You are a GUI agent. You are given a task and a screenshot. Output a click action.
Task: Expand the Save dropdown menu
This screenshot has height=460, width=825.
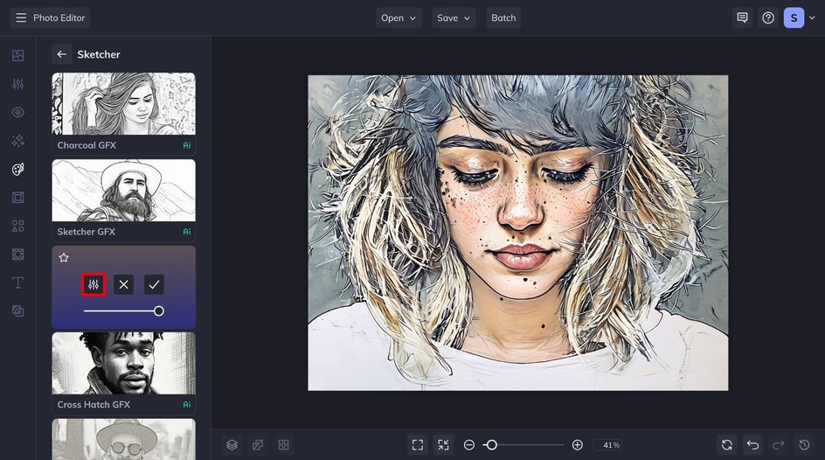(454, 17)
